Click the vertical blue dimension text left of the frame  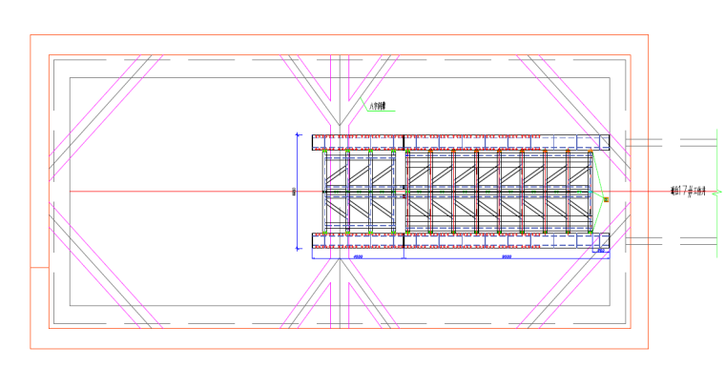click(294, 192)
